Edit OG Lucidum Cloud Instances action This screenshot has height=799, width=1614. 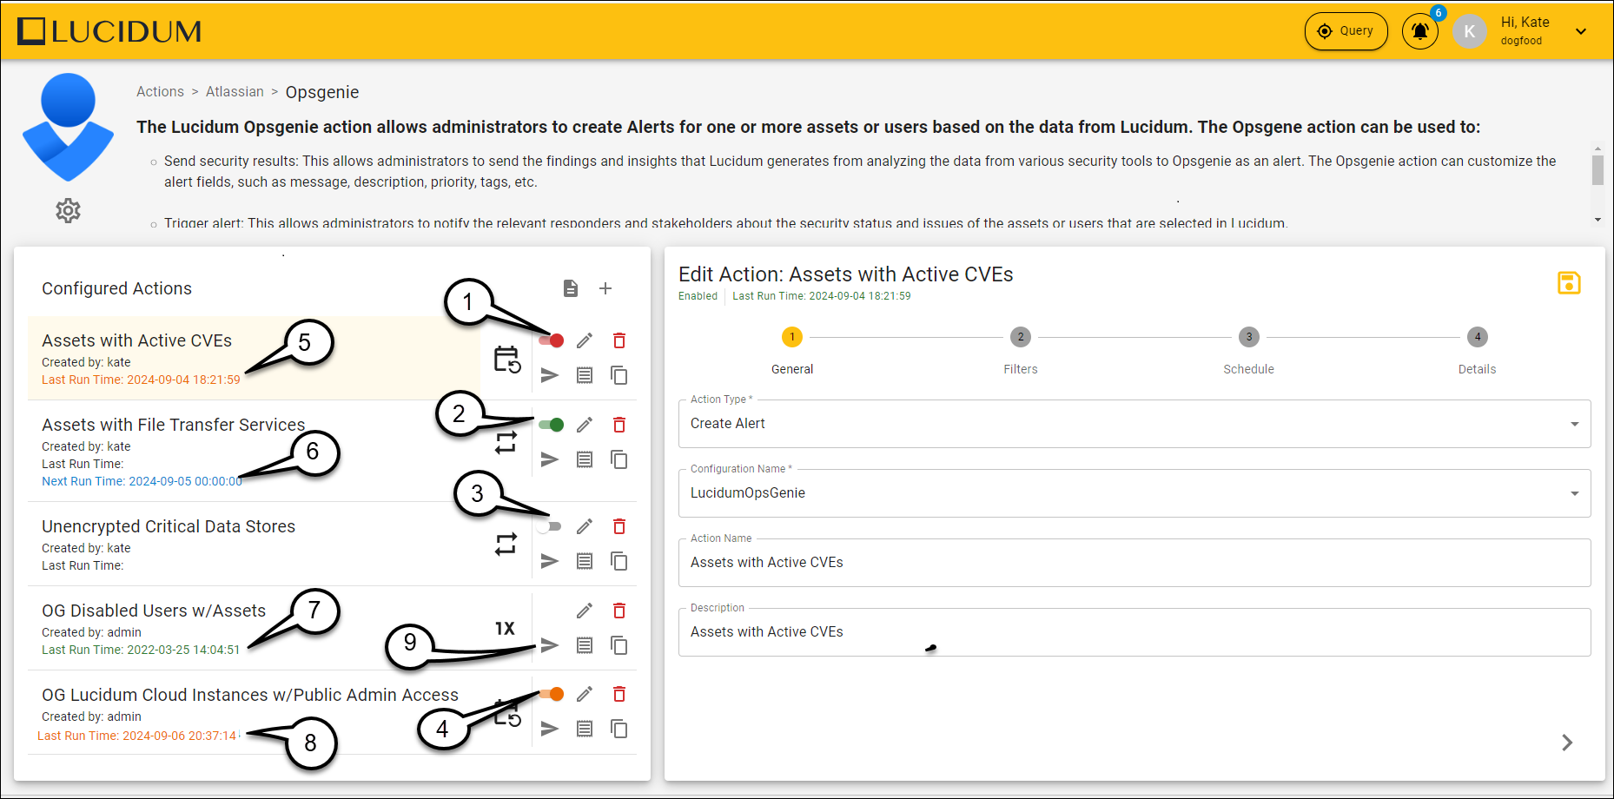pyautogui.click(x=585, y=694)
